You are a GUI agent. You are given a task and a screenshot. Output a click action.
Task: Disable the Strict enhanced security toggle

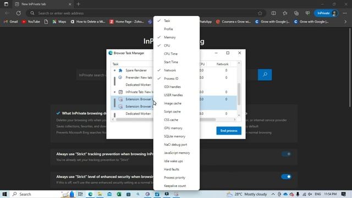pos(287,177)
